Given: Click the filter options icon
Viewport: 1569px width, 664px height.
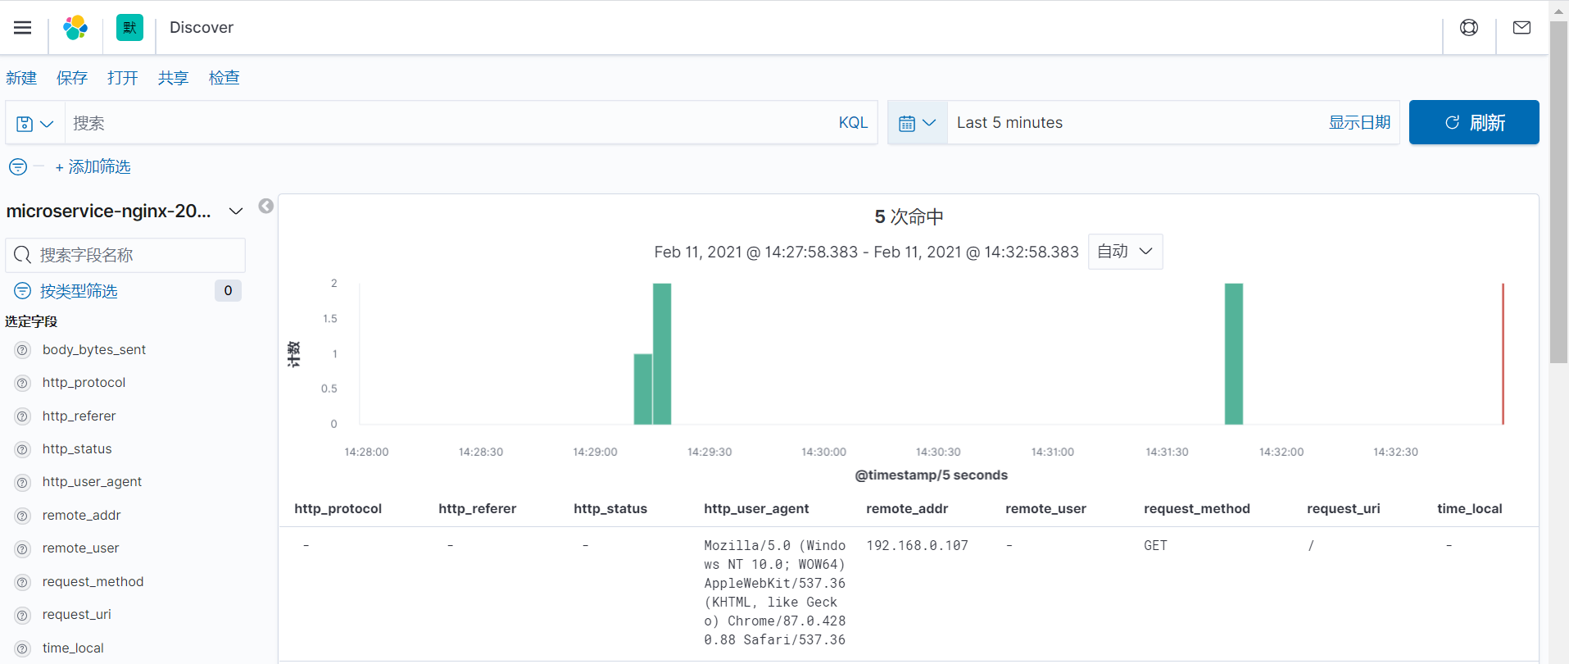Looking at the screenshot, I should click(18, 167).
